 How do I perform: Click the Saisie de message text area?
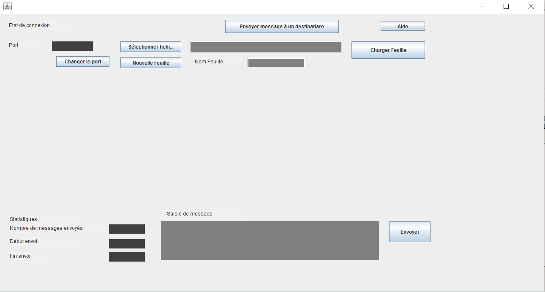[x=270, y=240]
